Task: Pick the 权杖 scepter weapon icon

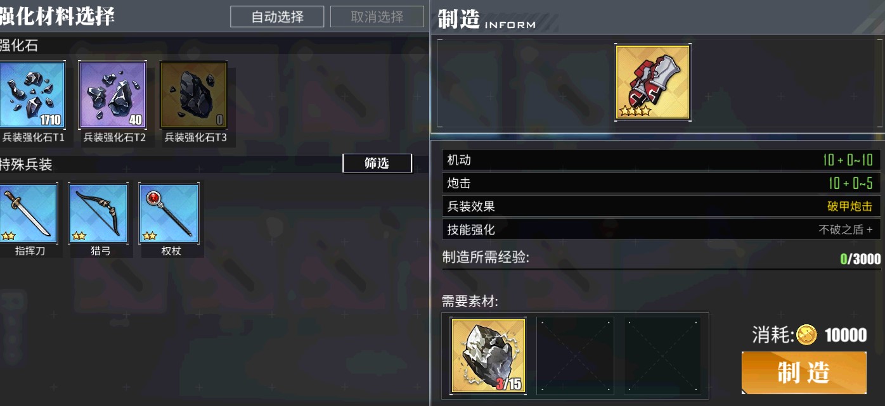Action: click(x=169, y=213)
